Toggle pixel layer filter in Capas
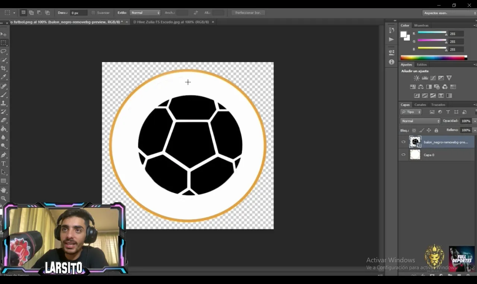This screenshot has width=477, height=284. (432, 112)
